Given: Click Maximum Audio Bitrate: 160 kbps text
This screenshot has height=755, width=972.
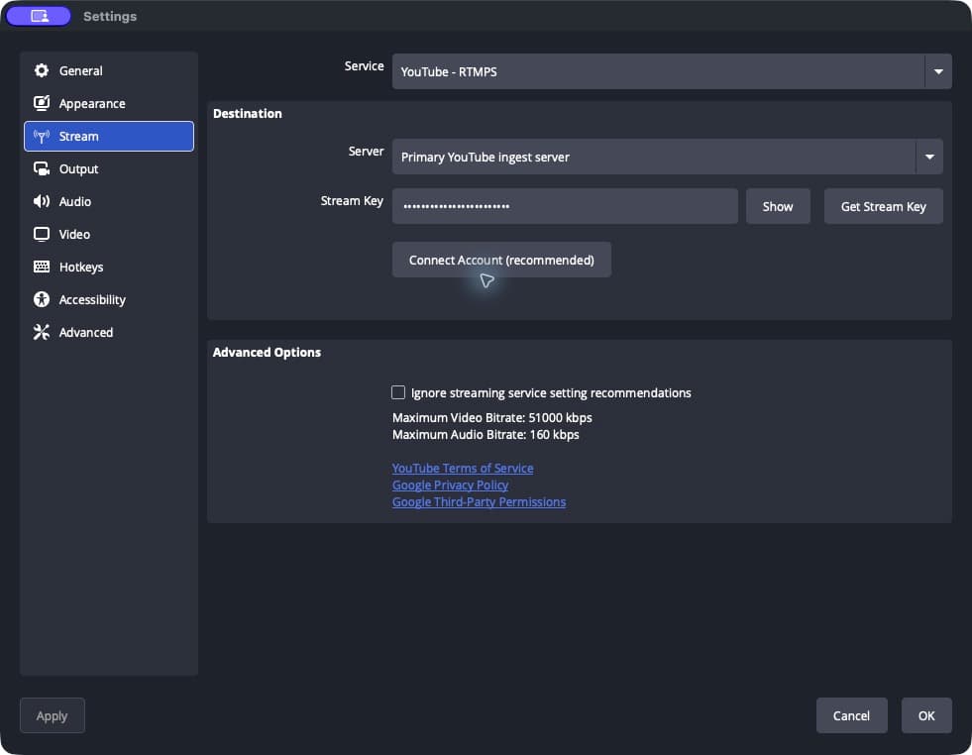Looking at the screenshot, I should coord(486,434).
